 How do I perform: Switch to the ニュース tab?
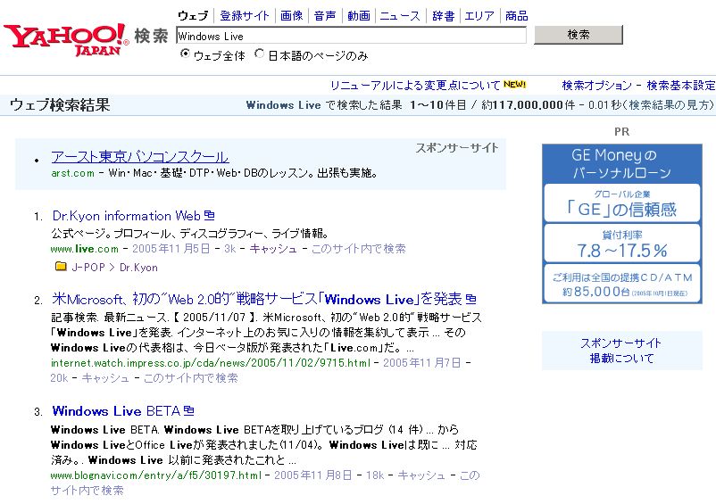(400, 16)
